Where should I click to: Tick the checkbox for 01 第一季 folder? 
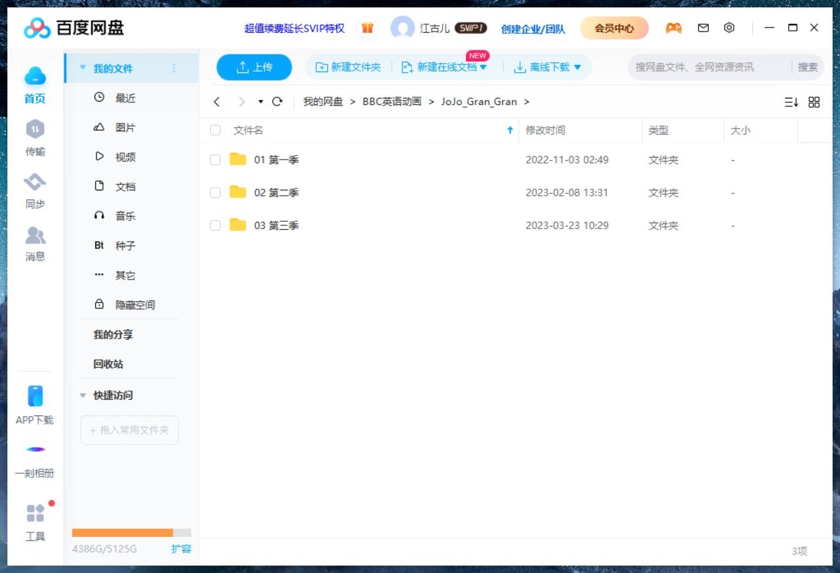tap(215, 159)
